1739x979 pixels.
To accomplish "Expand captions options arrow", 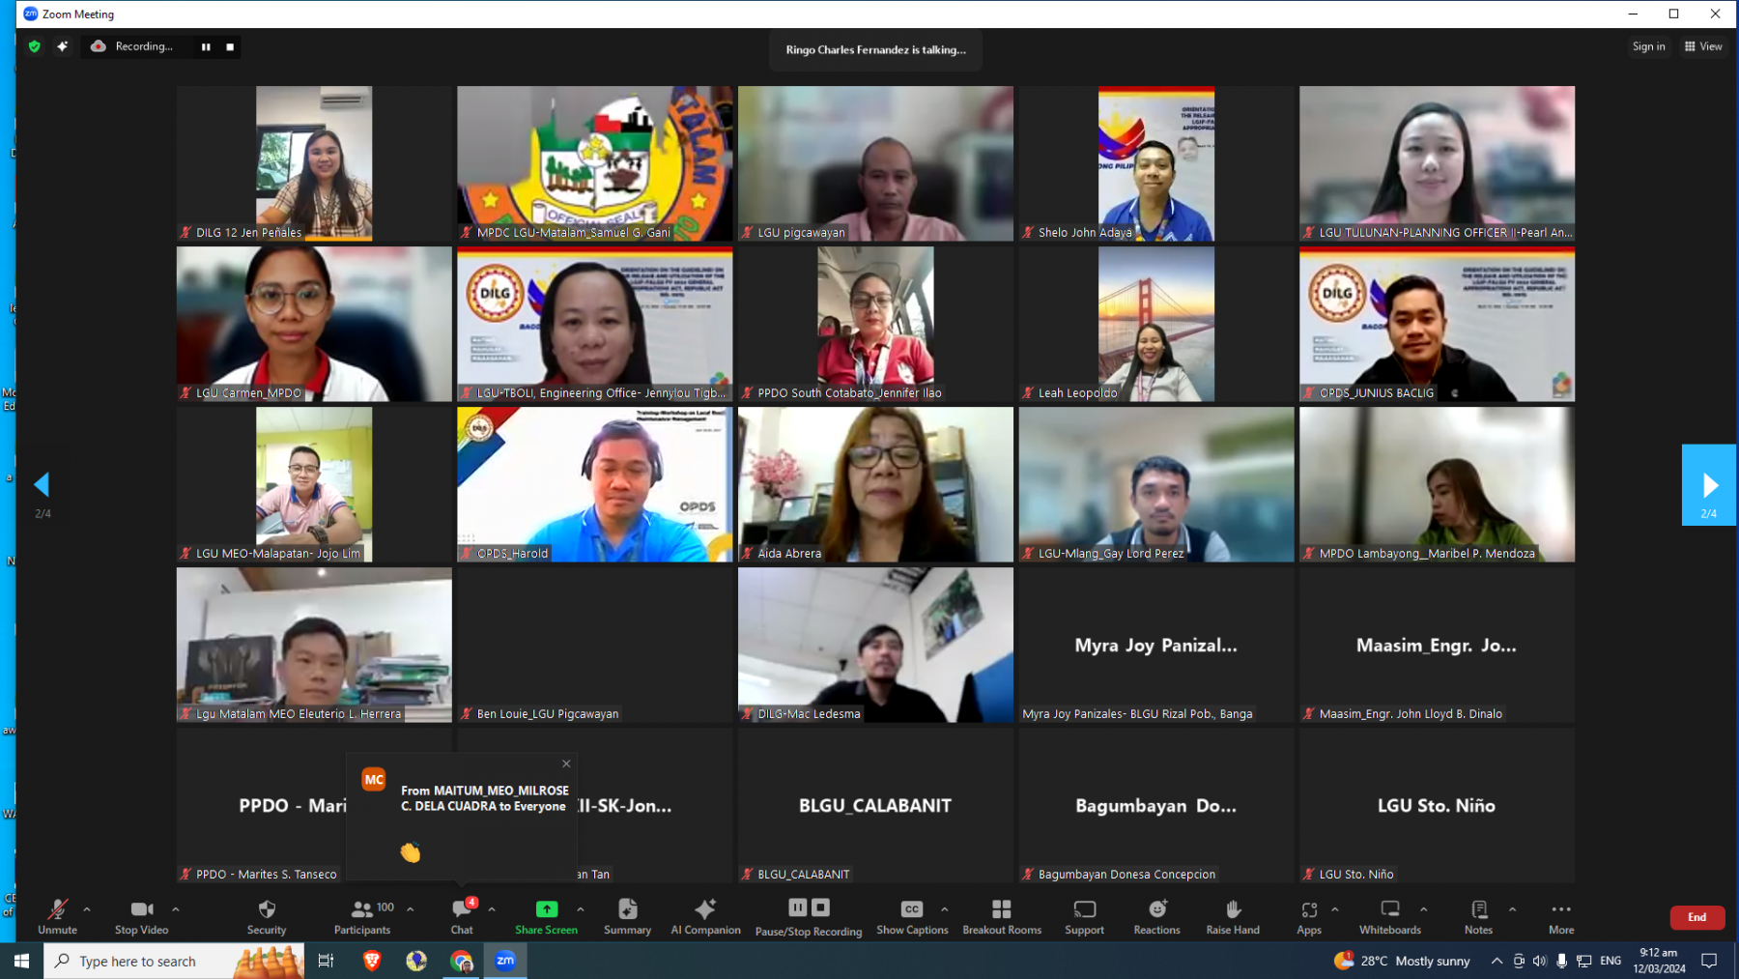I will coord(945,909).
